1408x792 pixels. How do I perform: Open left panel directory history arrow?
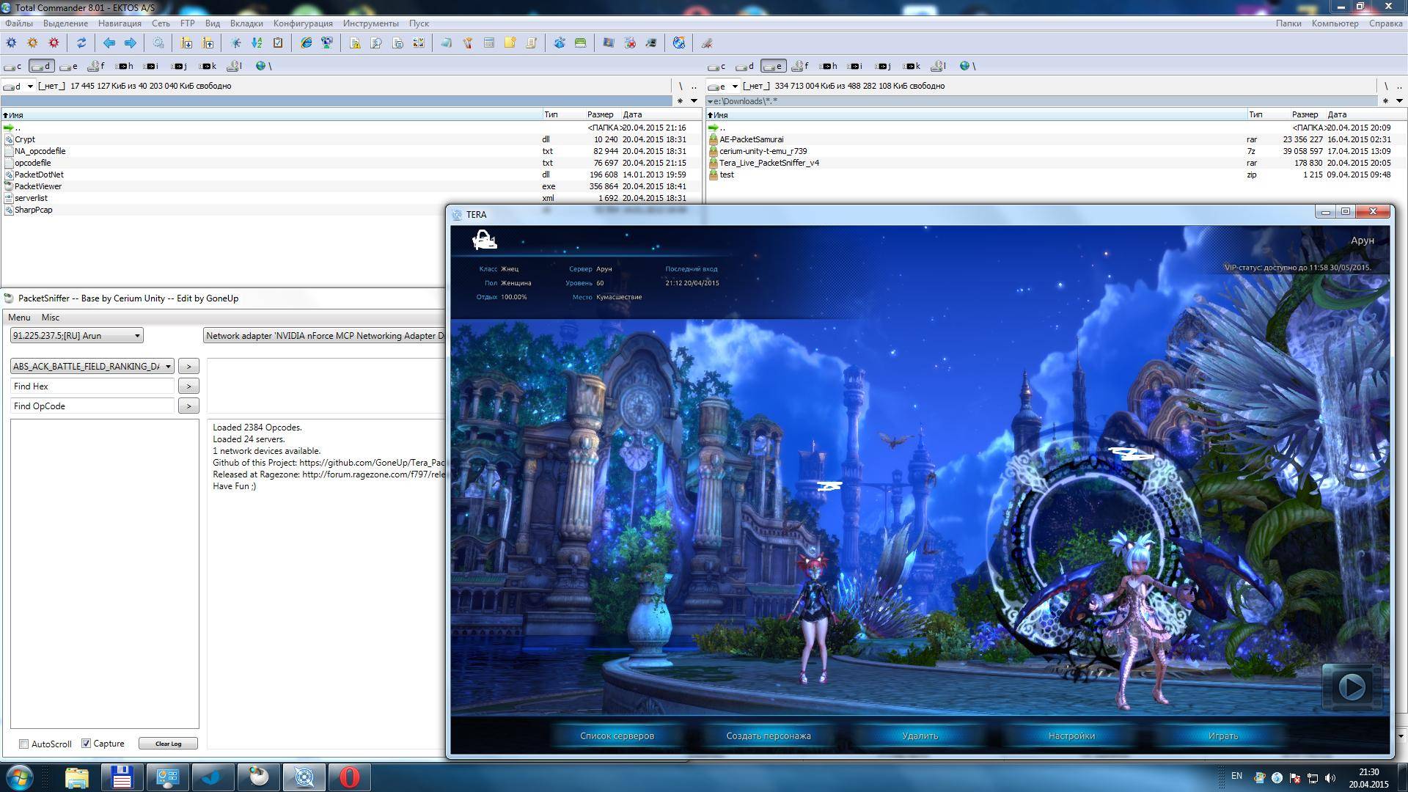(x=694, y=100)
